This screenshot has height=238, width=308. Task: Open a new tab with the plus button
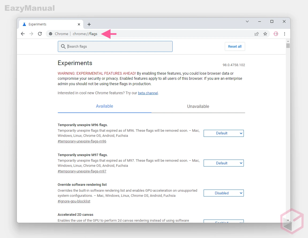click(x=89, y=24)
